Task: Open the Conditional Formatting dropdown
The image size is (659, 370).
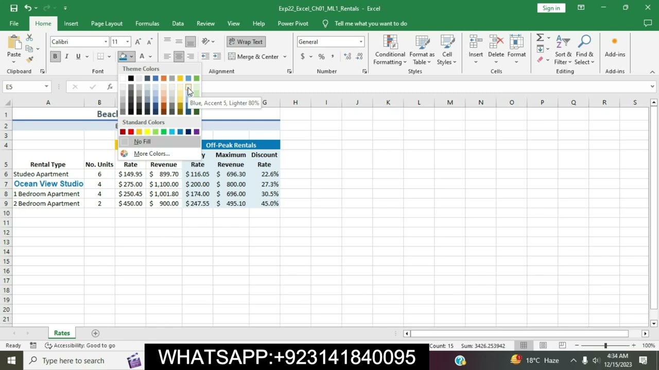Action: 390,50
